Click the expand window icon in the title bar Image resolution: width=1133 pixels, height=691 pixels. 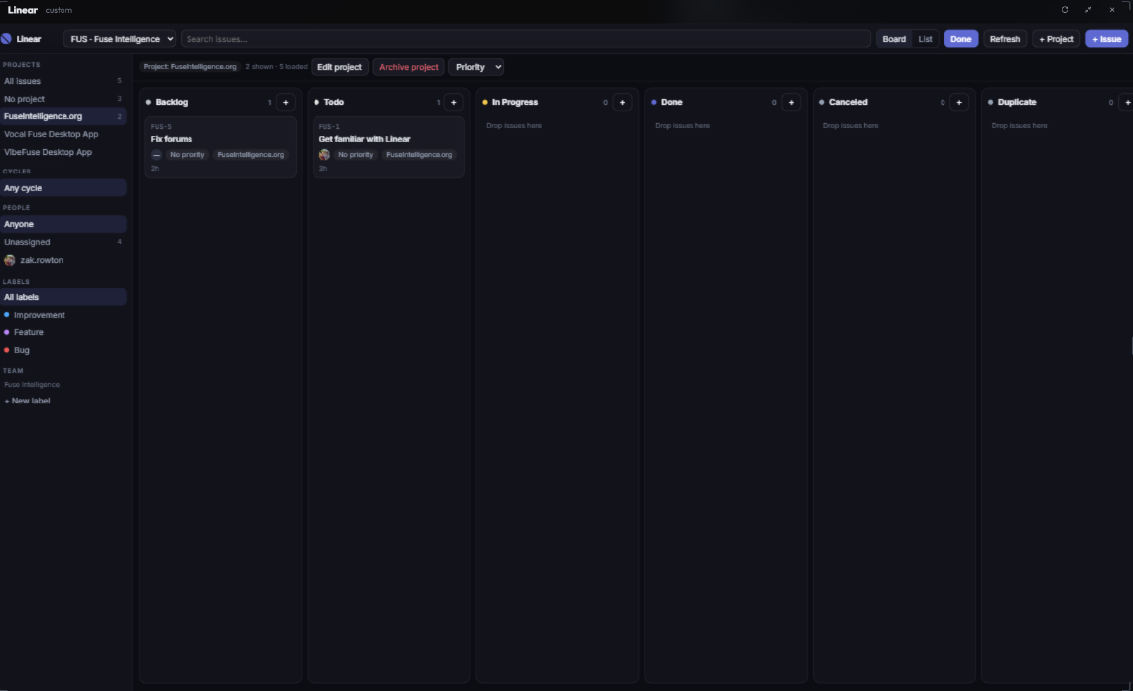1088,9
